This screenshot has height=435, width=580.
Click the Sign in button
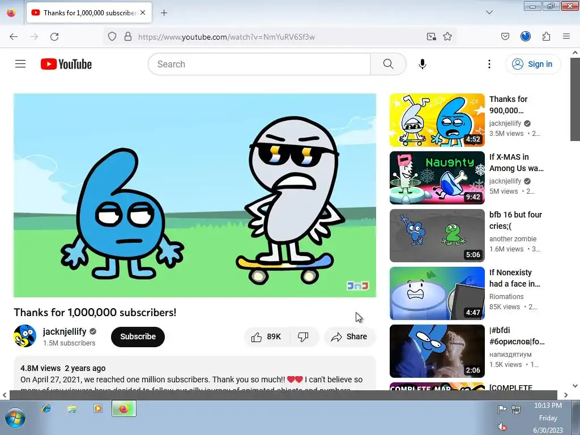tap(533, 64)
